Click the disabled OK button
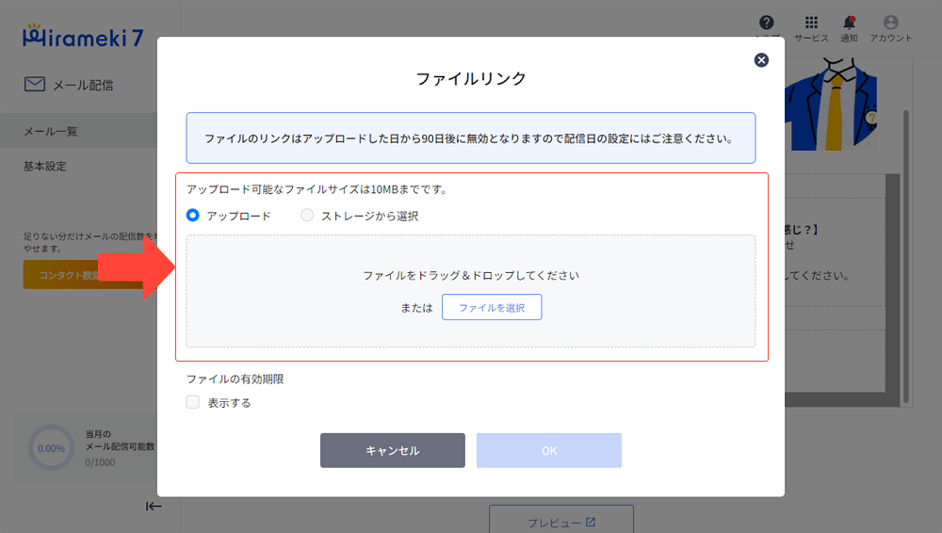This screenshot has height=533, width=942. click(x=549, y=450)
